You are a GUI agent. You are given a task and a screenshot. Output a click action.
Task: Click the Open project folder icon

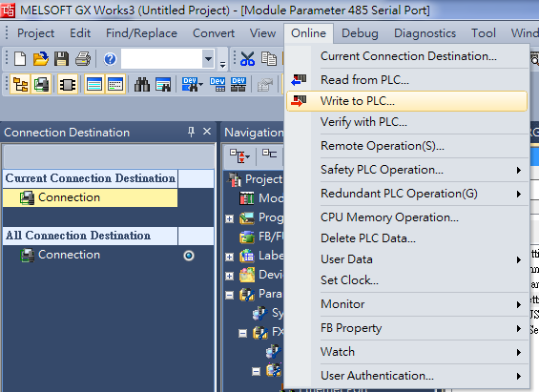pos(41,59)
